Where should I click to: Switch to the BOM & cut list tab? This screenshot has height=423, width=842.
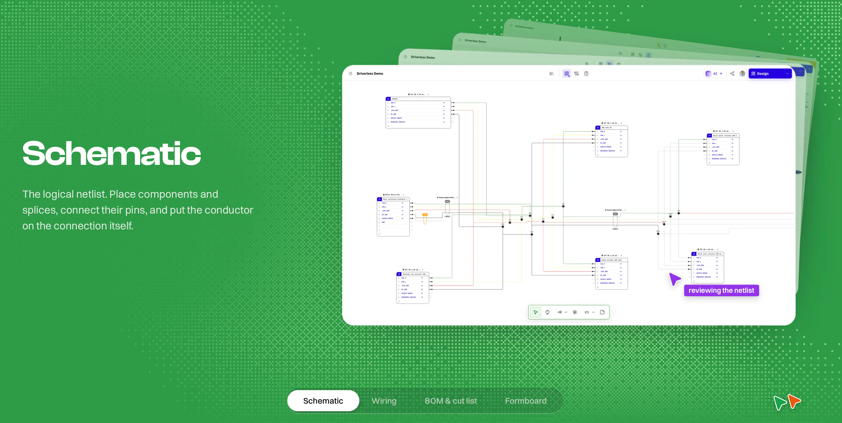coord(451,401)
